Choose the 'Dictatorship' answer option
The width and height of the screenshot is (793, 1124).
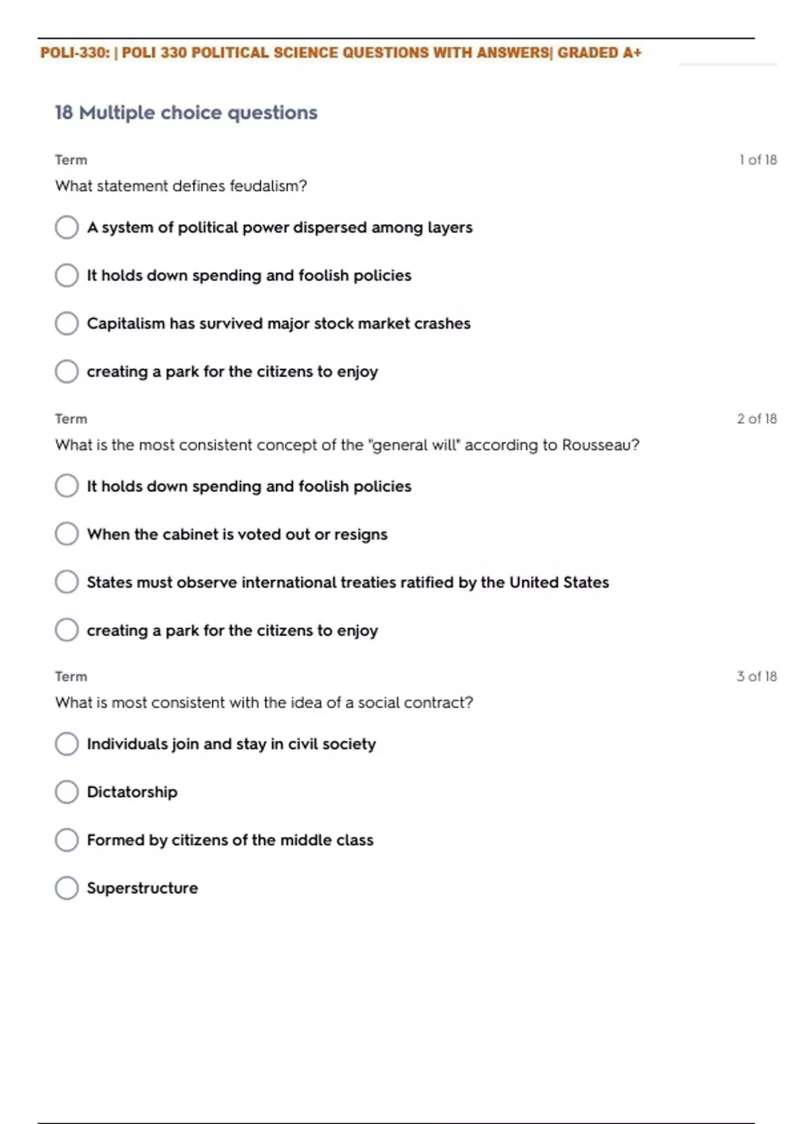[67, 792]
